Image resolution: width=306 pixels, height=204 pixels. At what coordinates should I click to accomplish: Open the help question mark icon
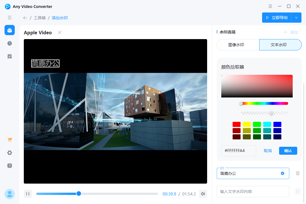tap(10, 166)
